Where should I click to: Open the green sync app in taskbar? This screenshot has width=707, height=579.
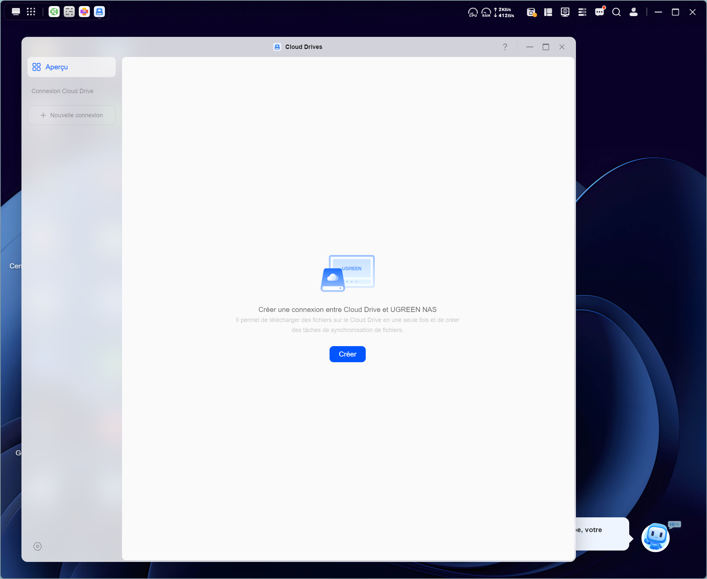pos(54,12)
